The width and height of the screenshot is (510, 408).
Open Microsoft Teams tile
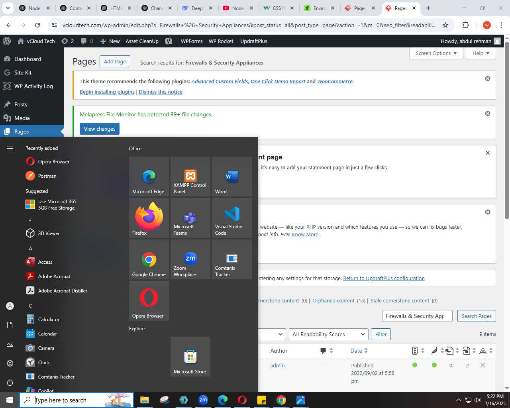(x=190, y=218)
